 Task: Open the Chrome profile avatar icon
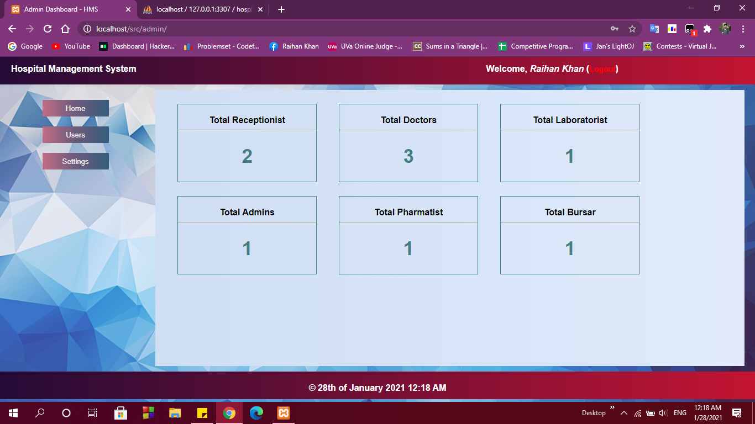(x=725, y=29)
